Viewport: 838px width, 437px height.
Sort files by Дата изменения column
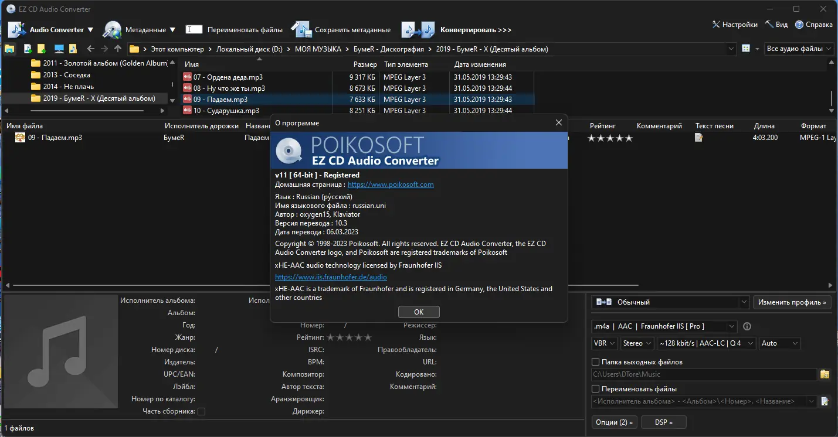click(480, 64)
